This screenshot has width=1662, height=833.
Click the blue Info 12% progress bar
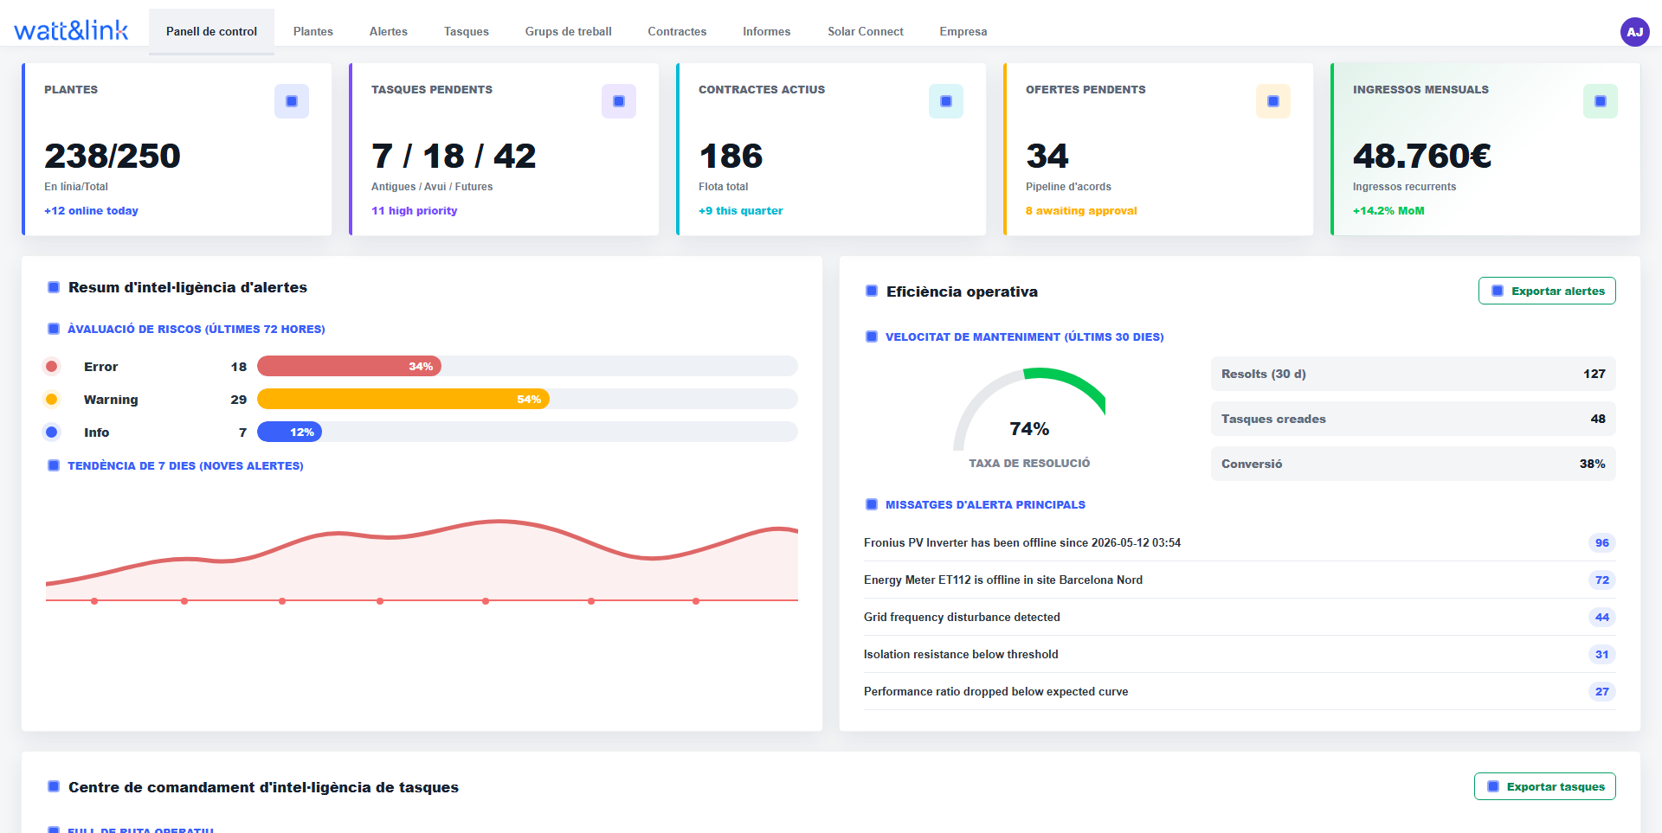pyautogui.click(x=289, y=433)
